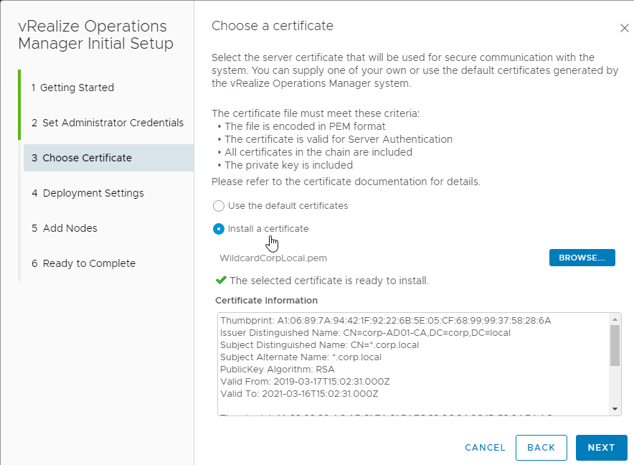Click the certificate info scroll down arrow
This screenshot has height=465, width=634.
tap(615, 409)
